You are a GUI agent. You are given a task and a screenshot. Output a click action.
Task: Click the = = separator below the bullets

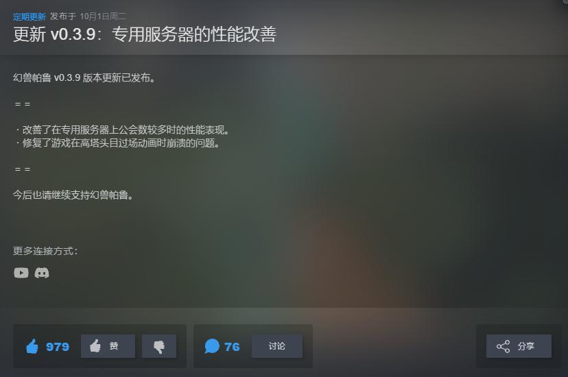coord(23,169)
